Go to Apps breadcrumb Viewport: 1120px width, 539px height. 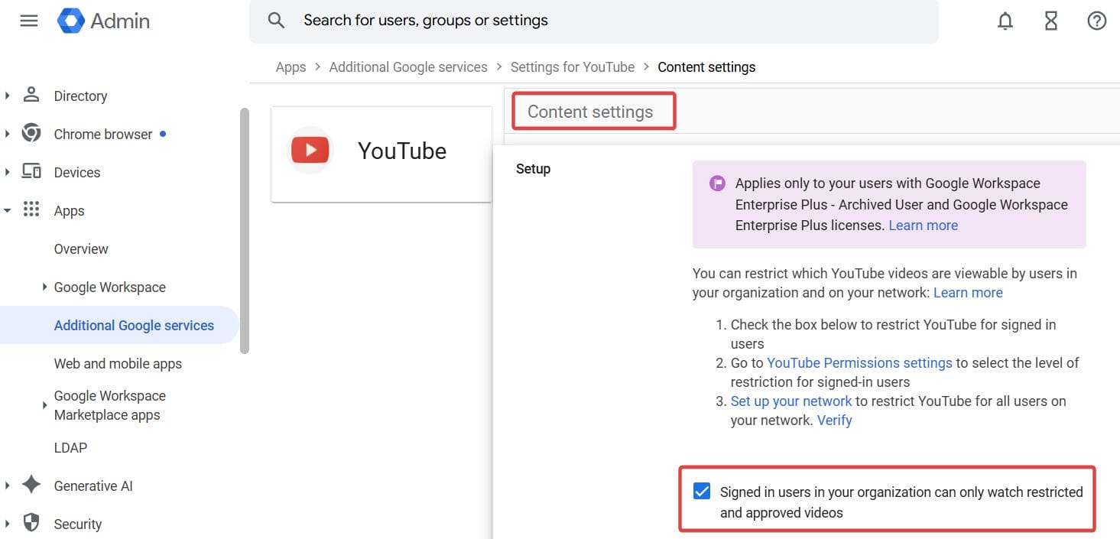click(291, 67)
